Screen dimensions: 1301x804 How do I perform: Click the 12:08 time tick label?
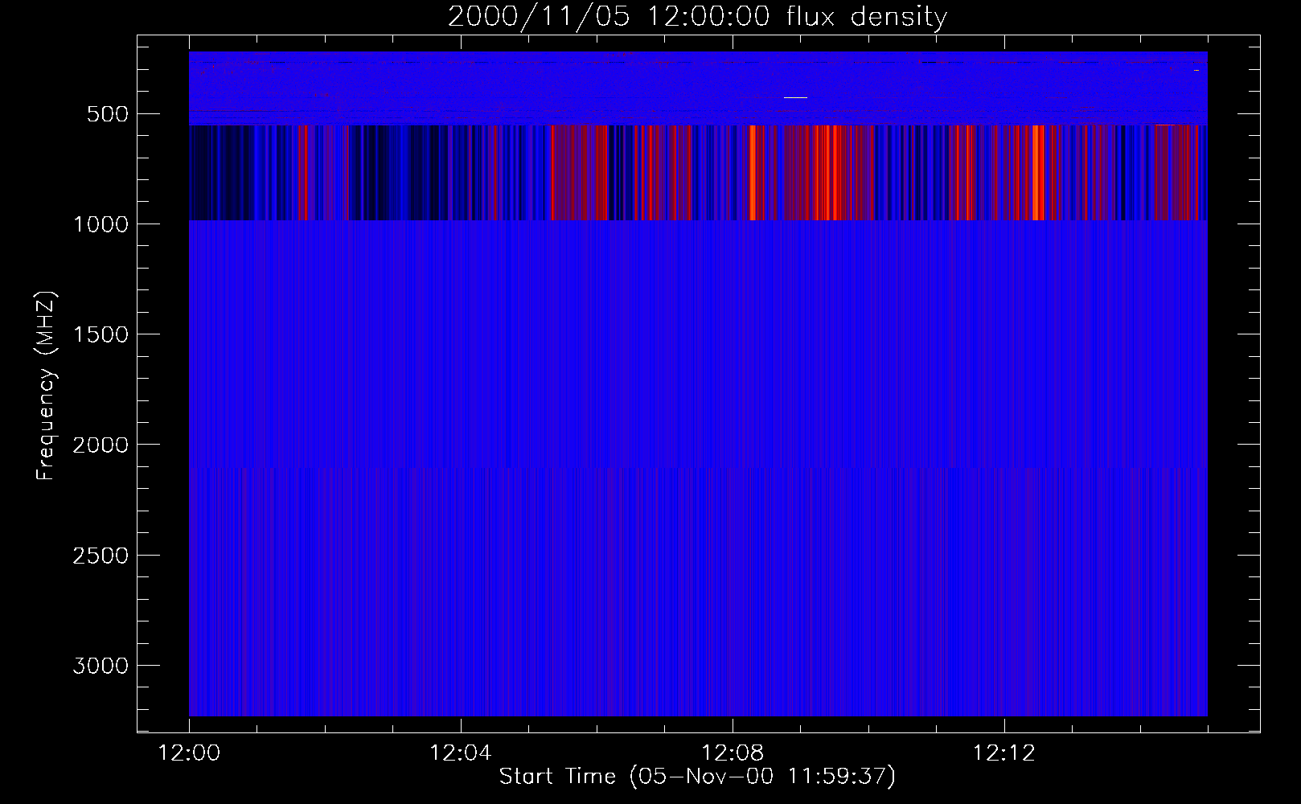coord(733,753)
